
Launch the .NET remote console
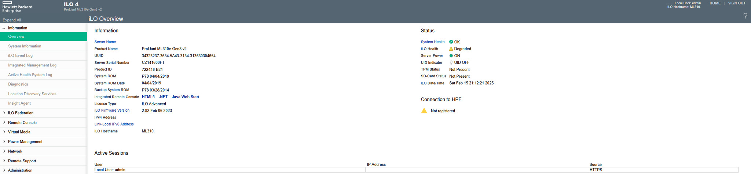pos(163,97)
